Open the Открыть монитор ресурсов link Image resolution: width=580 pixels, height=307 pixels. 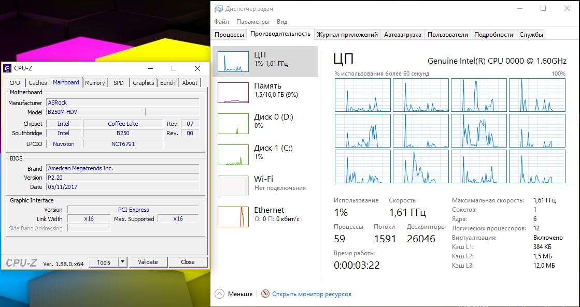(312, 295)
